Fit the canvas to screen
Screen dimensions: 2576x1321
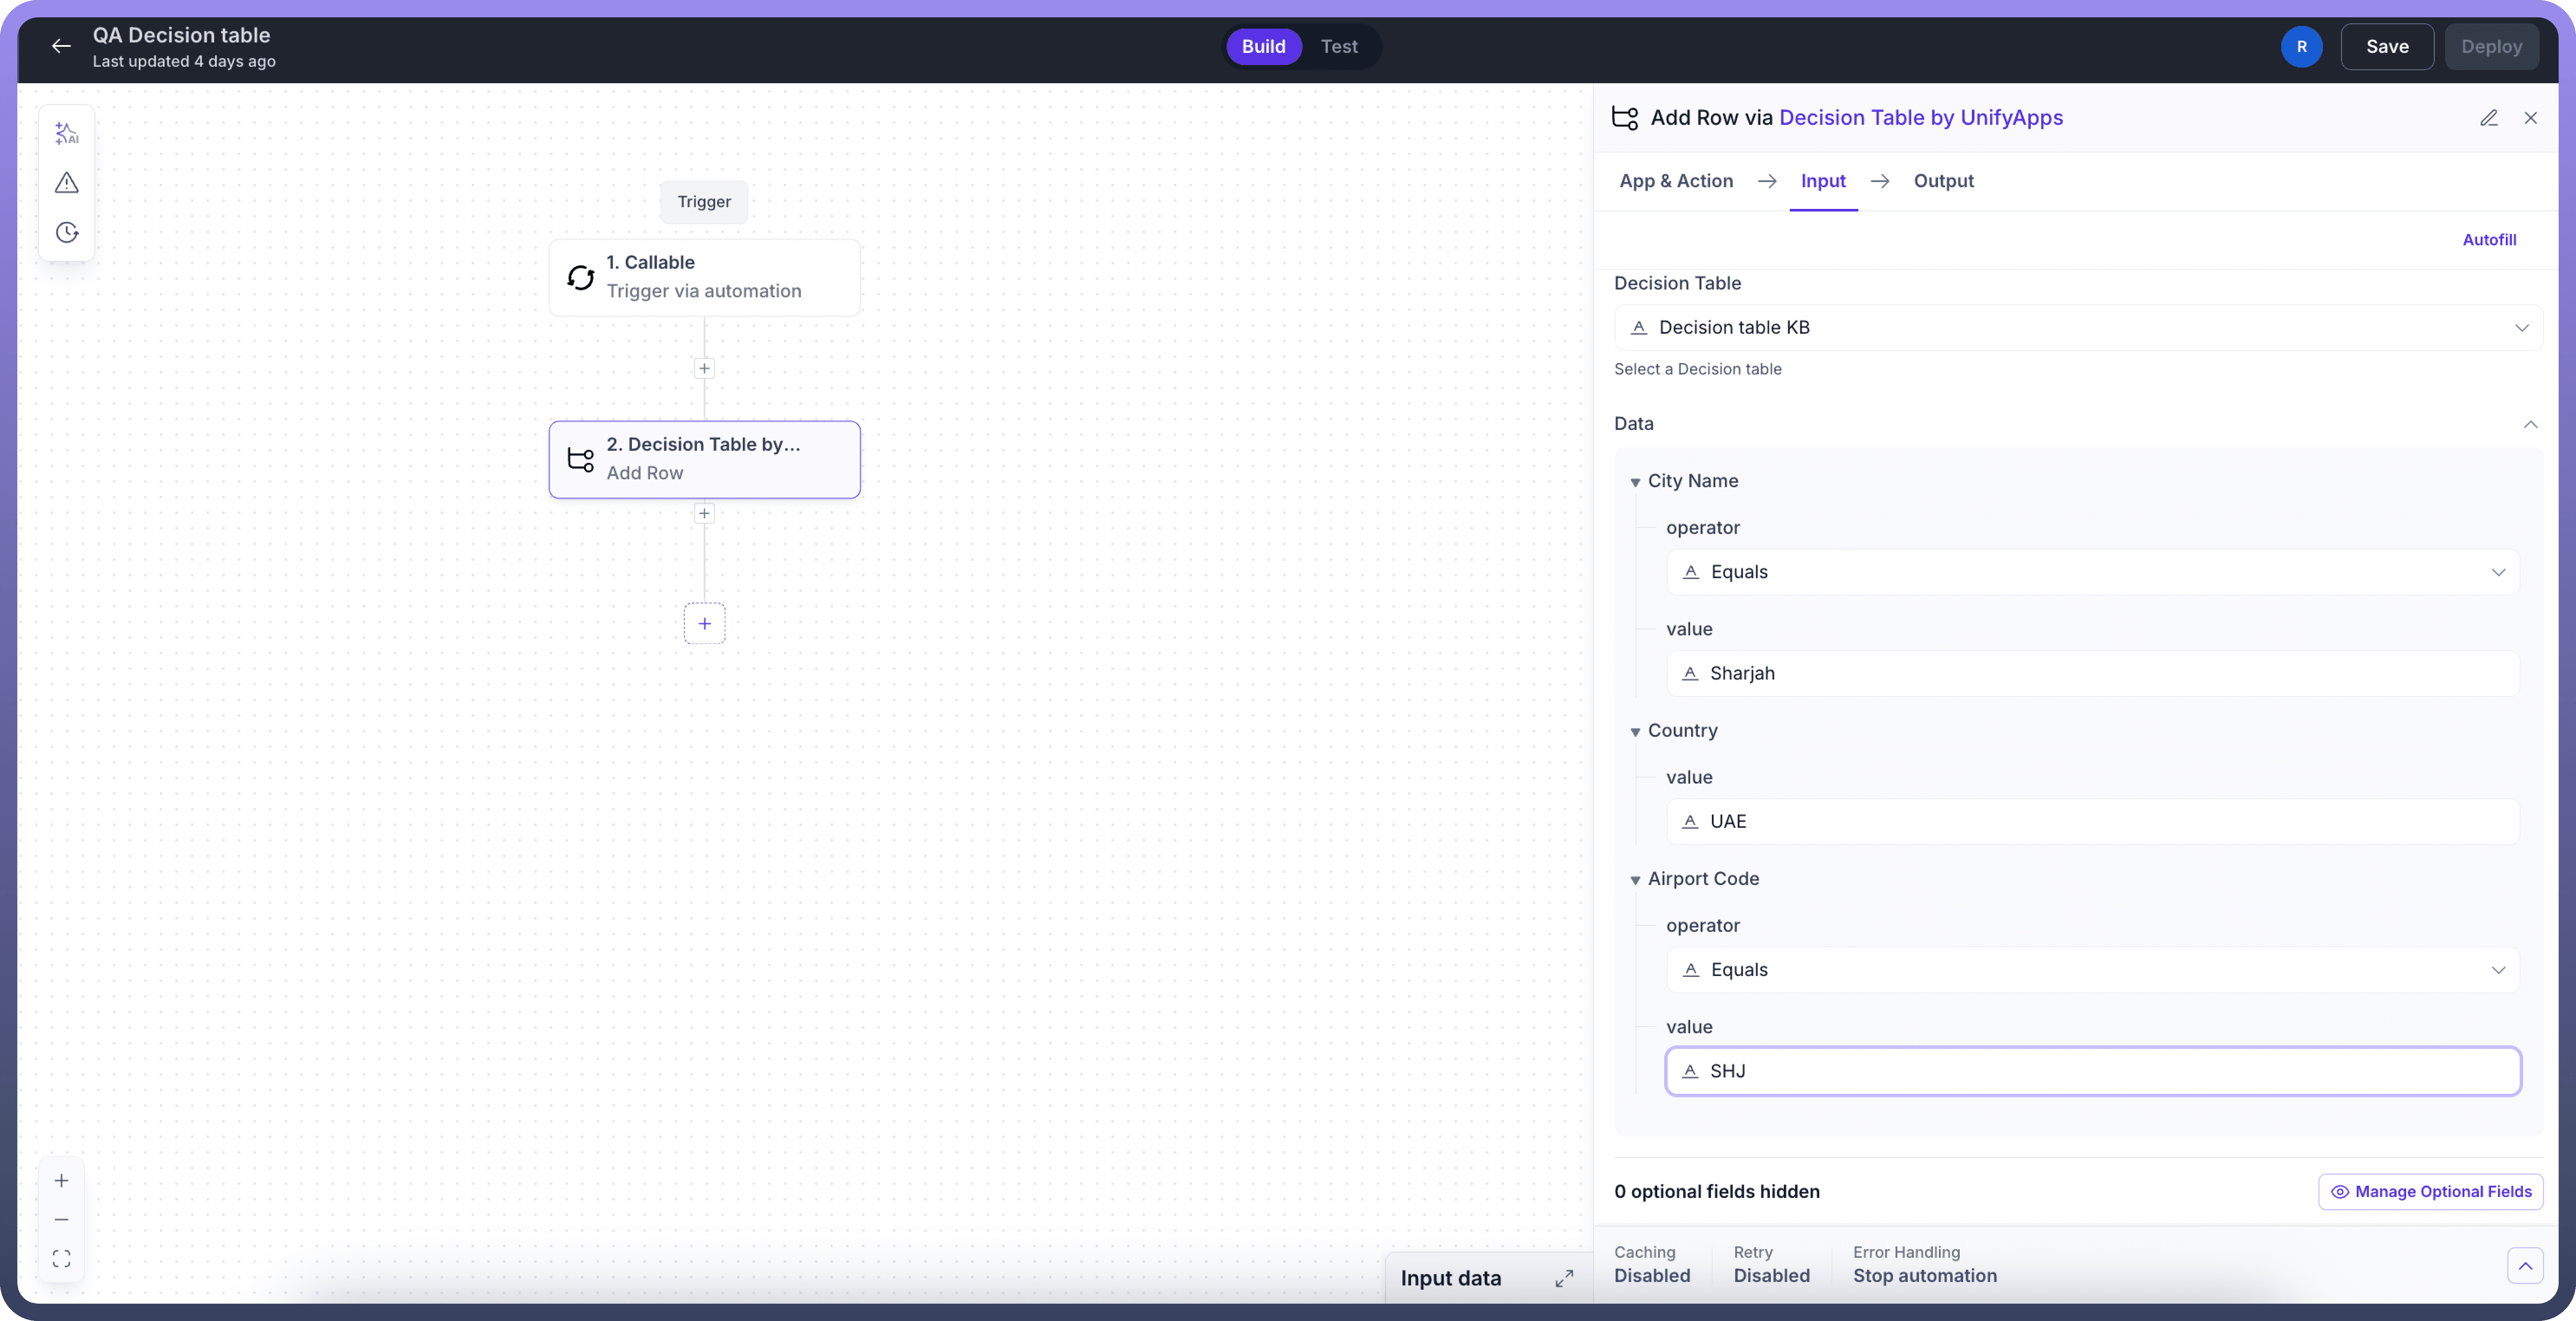61,1259
